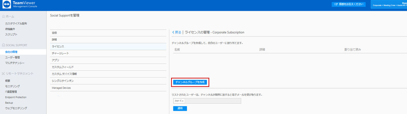
Task: Click the back chevron beside 戻る
Action: pyautogui.click(x=173, y=32)
